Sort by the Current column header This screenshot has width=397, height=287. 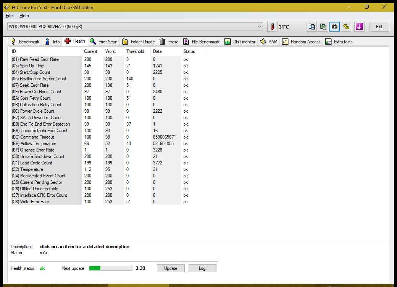[x=92, y=51]
